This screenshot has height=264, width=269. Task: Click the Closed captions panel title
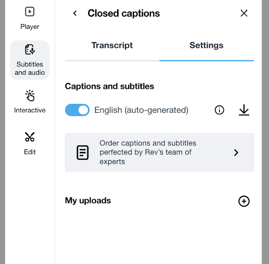click(x=124, y=13)
